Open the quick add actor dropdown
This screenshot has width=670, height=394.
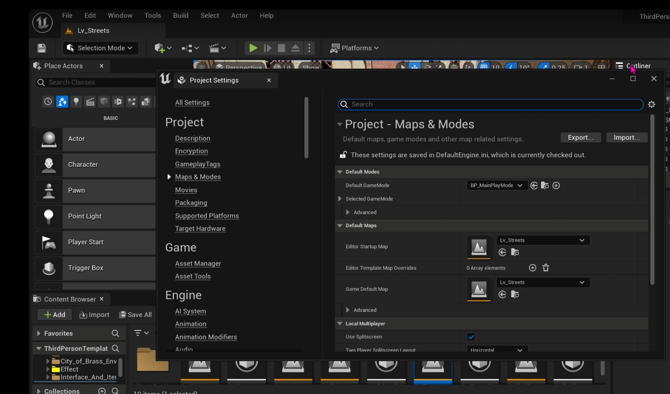163,48
